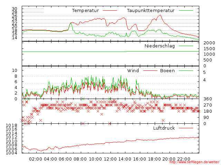Click the 14 temperature axis value
The image size is (221, 165).
click(x=15, y=37)
